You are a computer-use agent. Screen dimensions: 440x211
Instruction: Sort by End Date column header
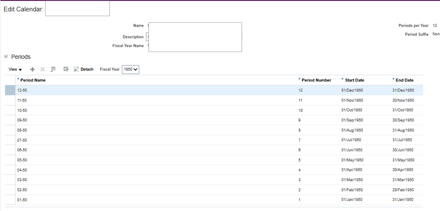pyautogui.click(x=404, y=80)
